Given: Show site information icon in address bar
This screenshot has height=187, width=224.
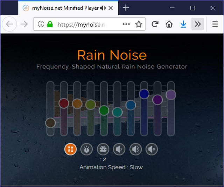Looking at the screenshot, I should tap(41, 24).
